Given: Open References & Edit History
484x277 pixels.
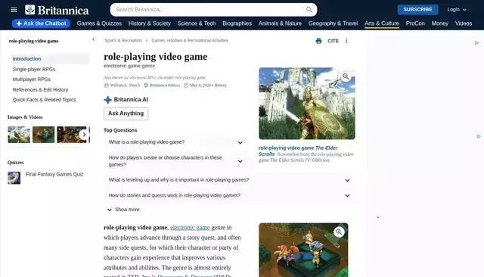Looking at the screenshot, I should [x=40, y=89].
